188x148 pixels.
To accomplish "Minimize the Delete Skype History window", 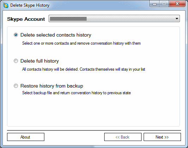I will 155,4.
